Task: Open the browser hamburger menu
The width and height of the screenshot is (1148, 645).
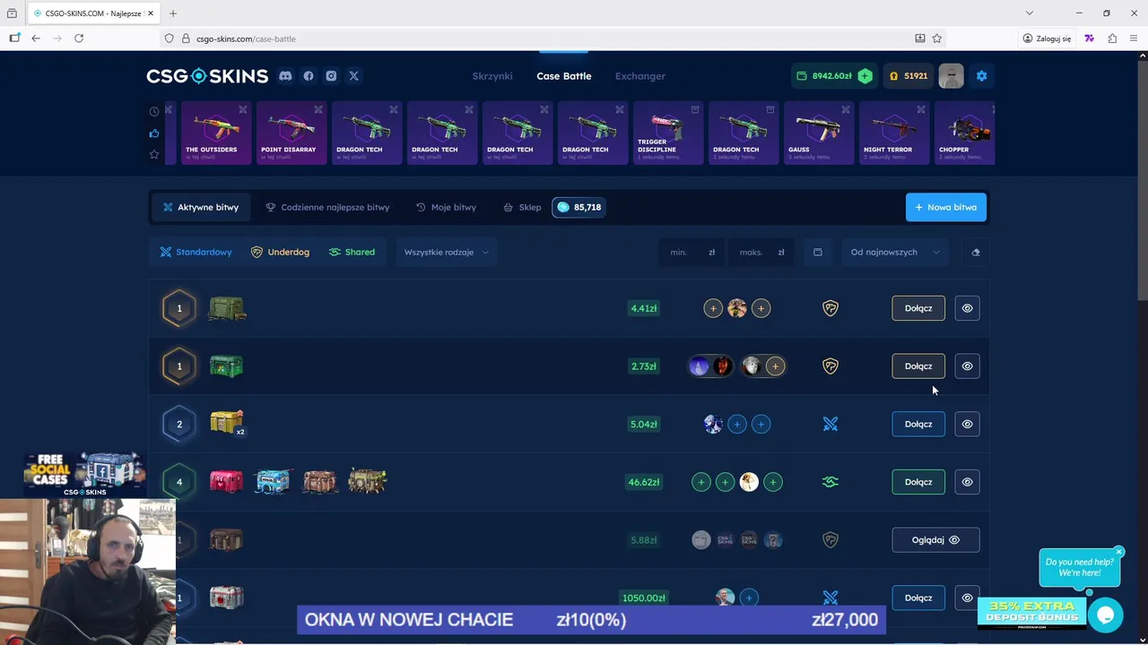Action: 1135,39
